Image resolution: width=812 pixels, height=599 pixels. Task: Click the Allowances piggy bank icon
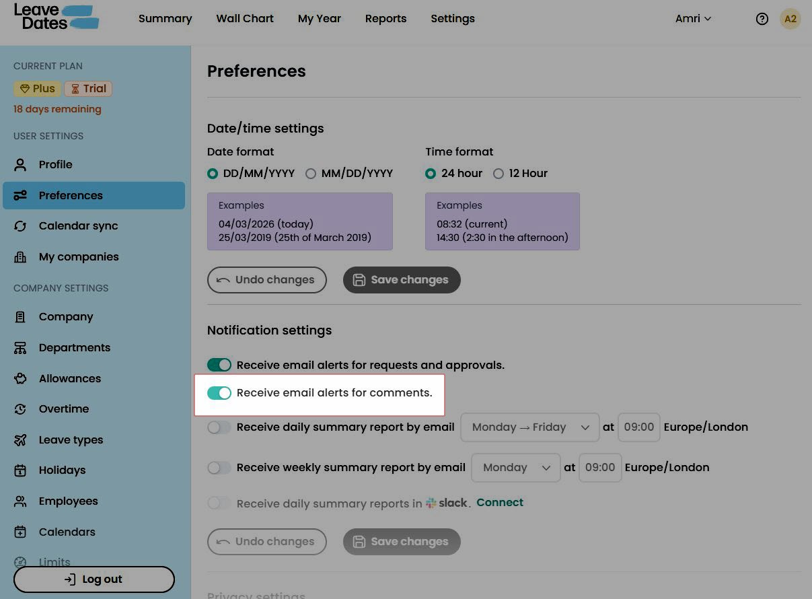[x=20, y=378]
